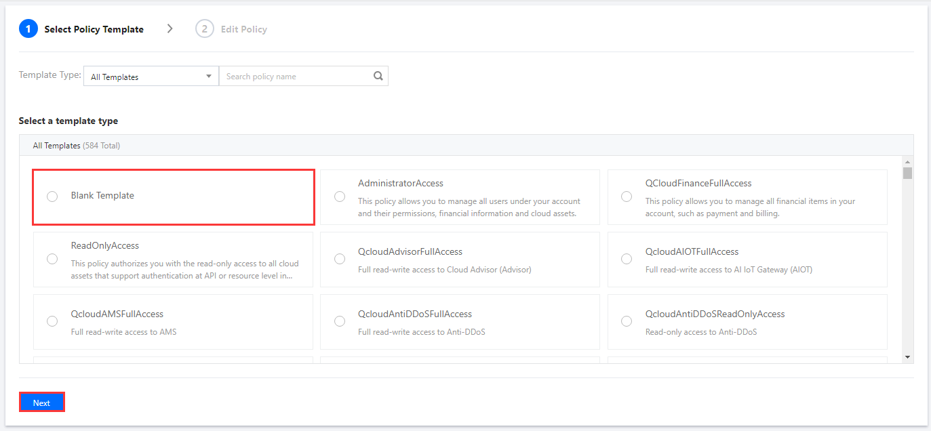Click the QcloudAdvisorFullAccess template card

(460, 260)
